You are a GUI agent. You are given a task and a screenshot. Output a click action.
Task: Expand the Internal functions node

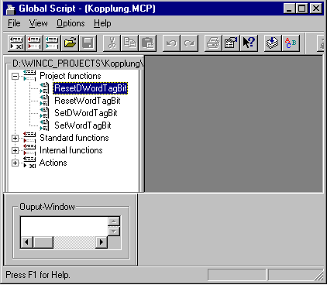pos(15,150)
